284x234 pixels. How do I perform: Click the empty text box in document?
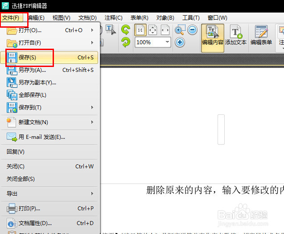pos(221,130)
